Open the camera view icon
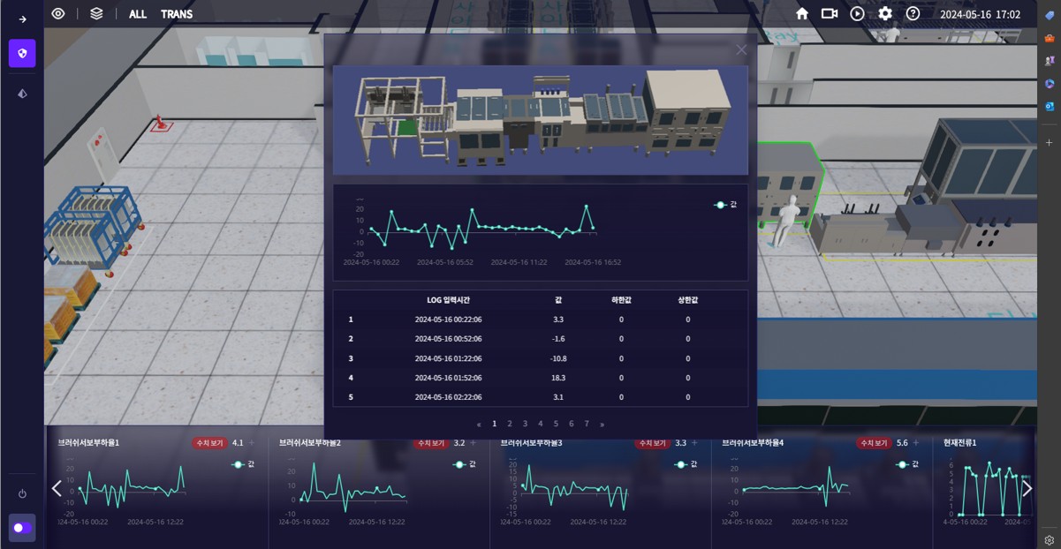1061x549 pixels. 829,14
